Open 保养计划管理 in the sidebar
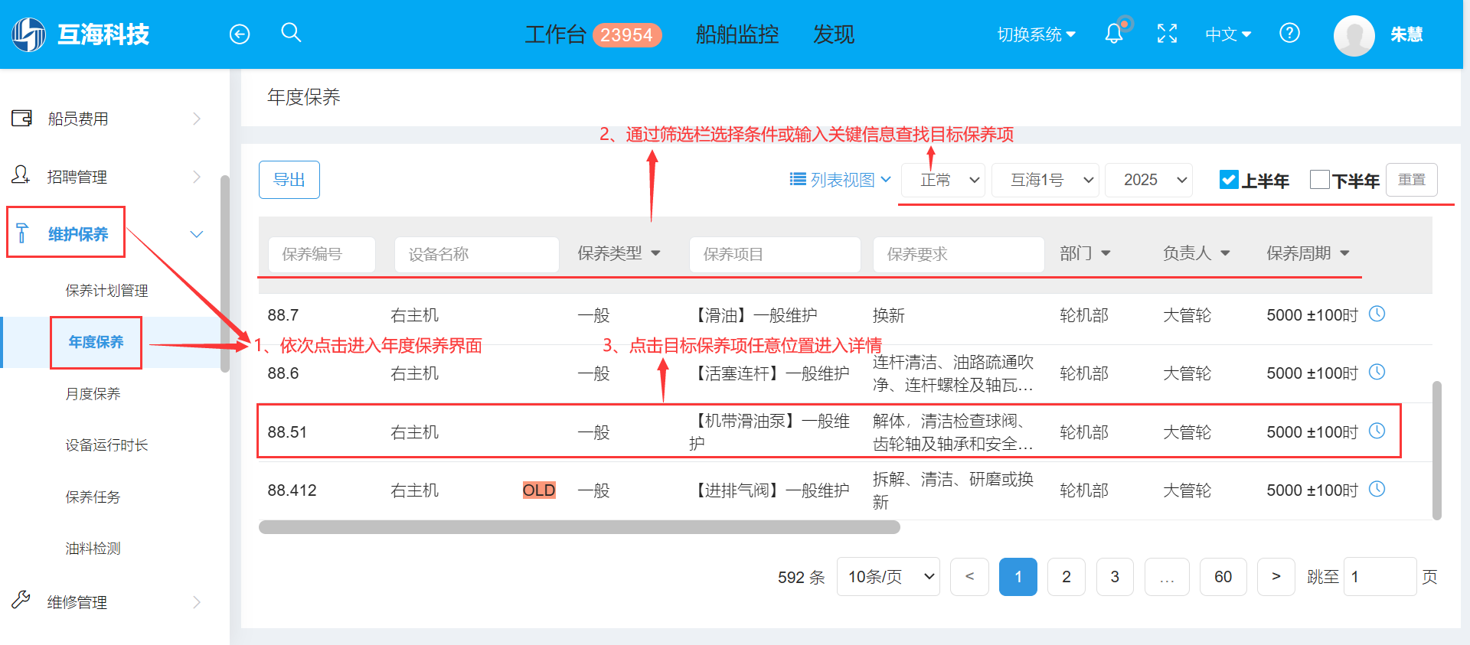The width and height of the screenshot is (1470, 645). pos(106,291)
